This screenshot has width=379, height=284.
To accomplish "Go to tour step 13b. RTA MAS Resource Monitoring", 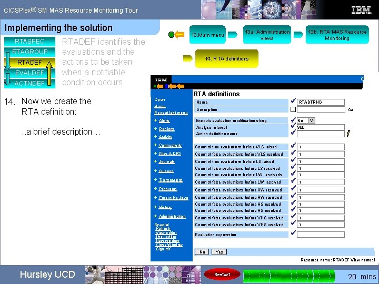I will click(x=337, y=35).
